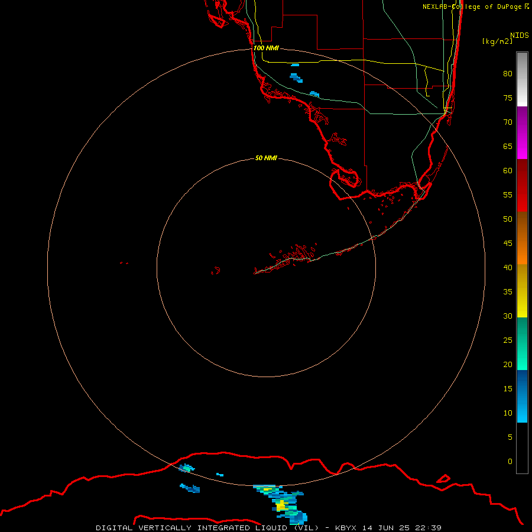Select the 70 value on the VIL scale
The height and width of the screenshot is (532, 532).
(x=508, y=122)
